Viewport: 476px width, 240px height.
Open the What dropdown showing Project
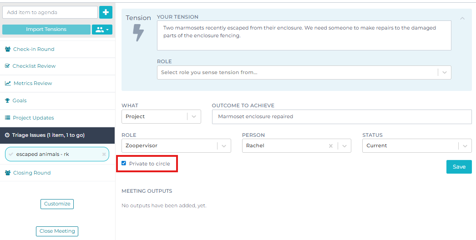[194, 117]
